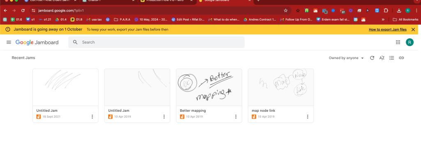Open the Untitled Jam from 18 Sept 2021
The image size is (421, 164).
[65, 87]
